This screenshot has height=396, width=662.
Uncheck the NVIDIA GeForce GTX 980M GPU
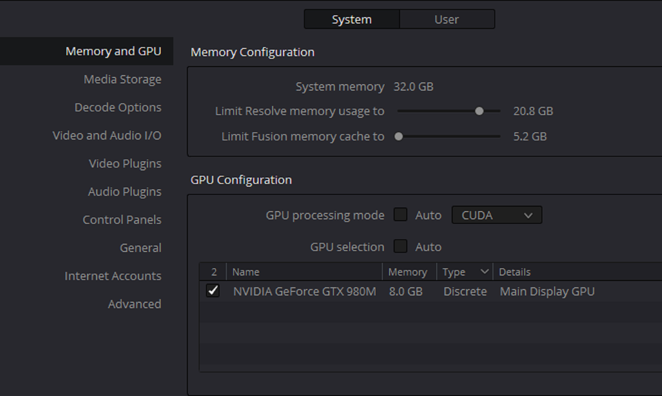point(213,291)
